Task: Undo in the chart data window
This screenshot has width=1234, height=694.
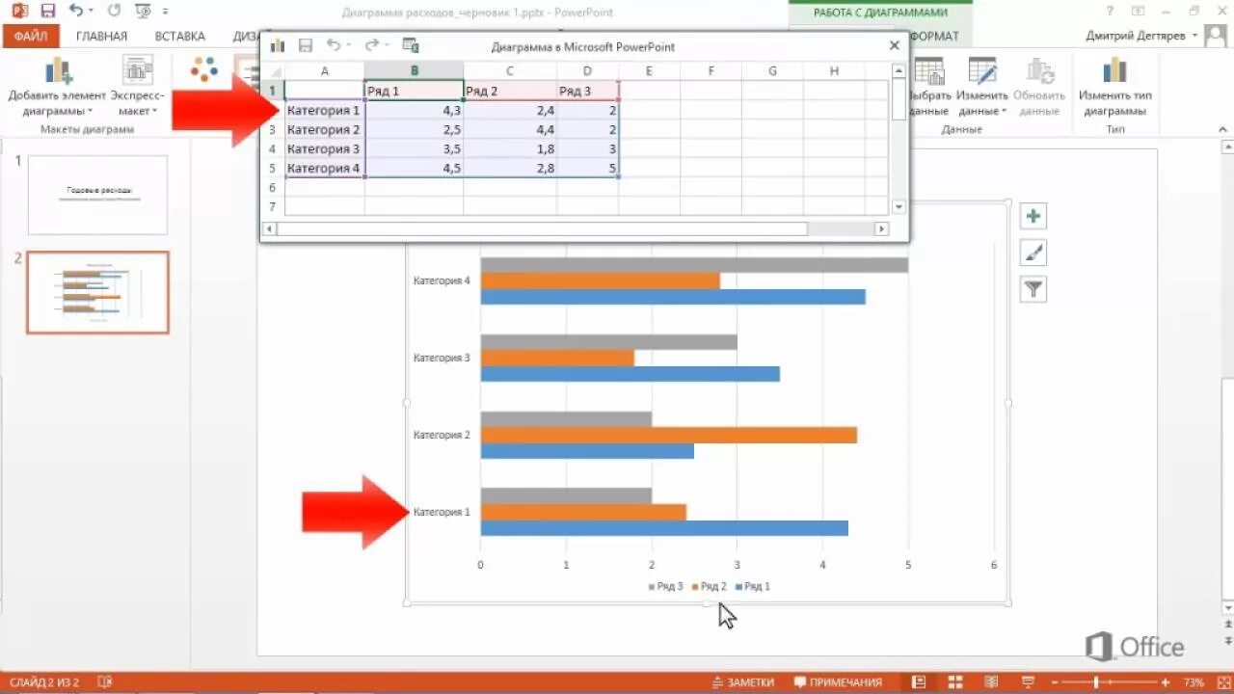Action: coord(334,45)
